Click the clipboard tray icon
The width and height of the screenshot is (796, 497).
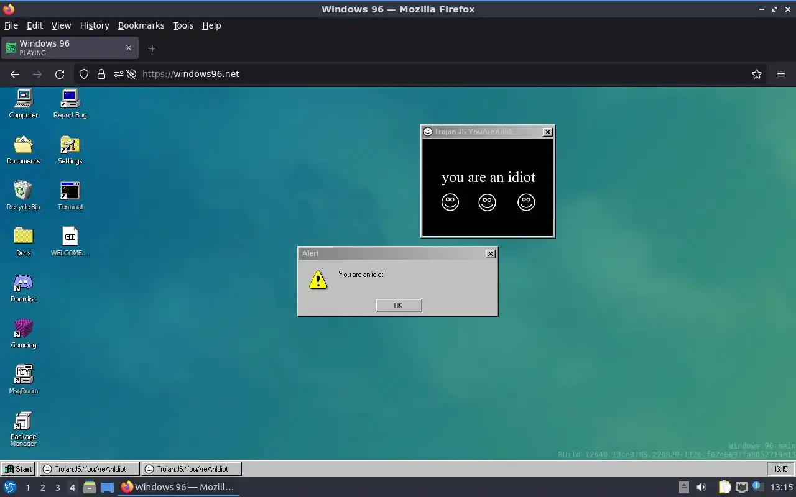tap(724, 487)
